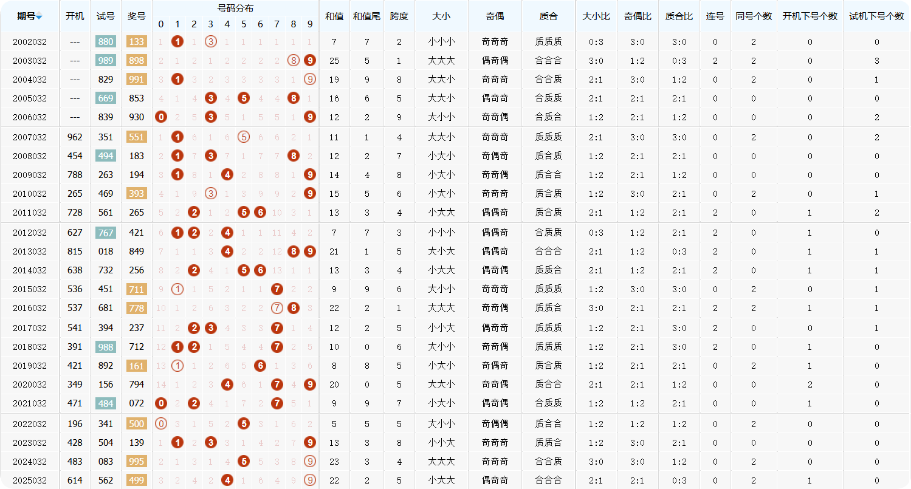Image resolution: width=911 pixels, height=489 pixels.
Task: Select solid ball 9 in row 2003032
Action: 310,61
